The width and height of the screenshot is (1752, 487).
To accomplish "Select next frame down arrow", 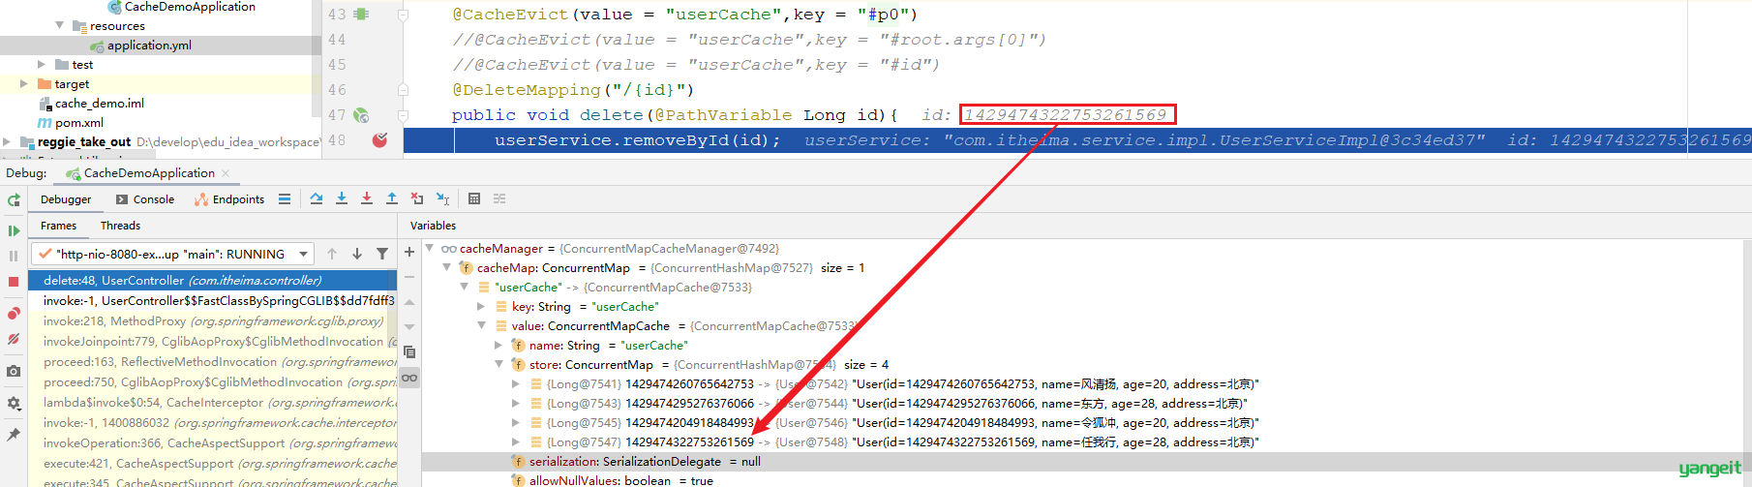I will [x=357, y=254].
